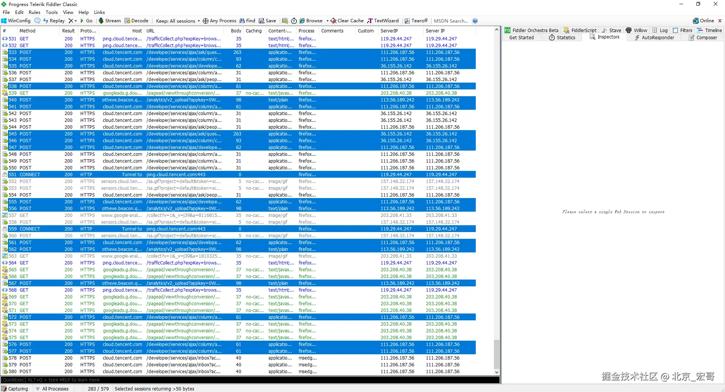Open the View menu
Image resolution: width=725 pixels, height=392 pixels.
click(68, 12)
